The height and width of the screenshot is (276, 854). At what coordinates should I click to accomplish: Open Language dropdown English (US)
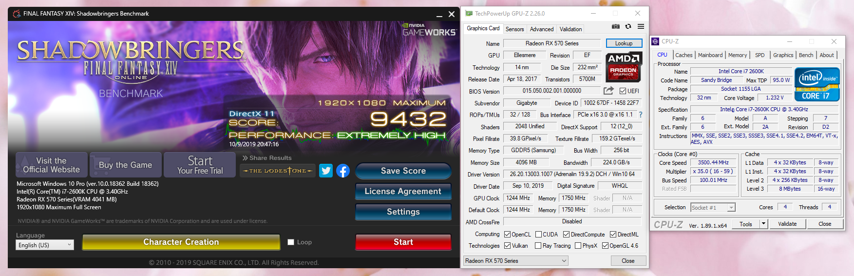pos(45,245)
